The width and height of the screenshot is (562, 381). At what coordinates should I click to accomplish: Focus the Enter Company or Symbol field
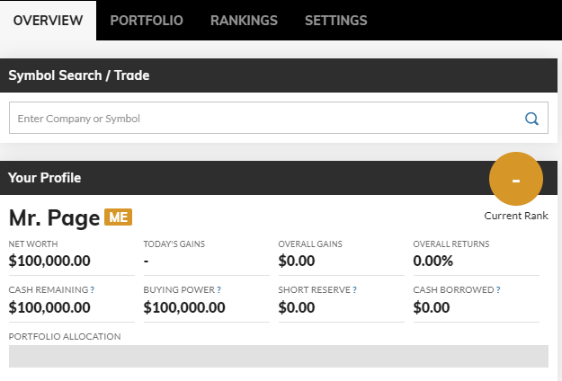279,118
